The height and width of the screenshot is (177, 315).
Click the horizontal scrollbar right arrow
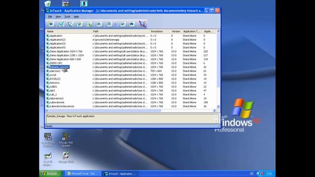click(215, 110)
